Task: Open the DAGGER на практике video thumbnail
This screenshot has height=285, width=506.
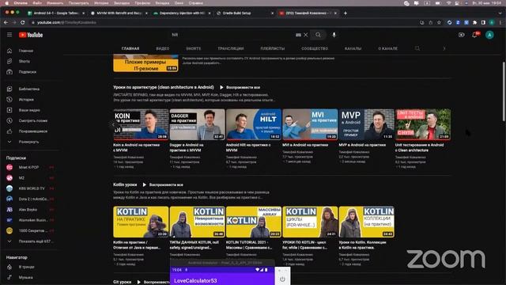Action: (197, 124)
